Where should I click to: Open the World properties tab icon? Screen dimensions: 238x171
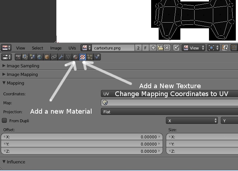39,57
